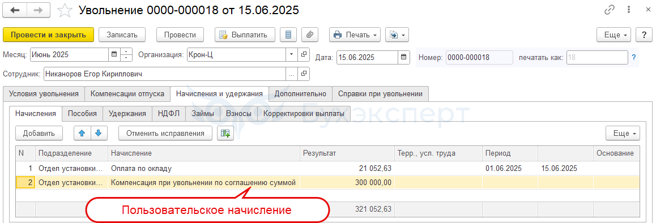
Task: Select the Начисления sub-tab
Action: click(x=36, y=113)
